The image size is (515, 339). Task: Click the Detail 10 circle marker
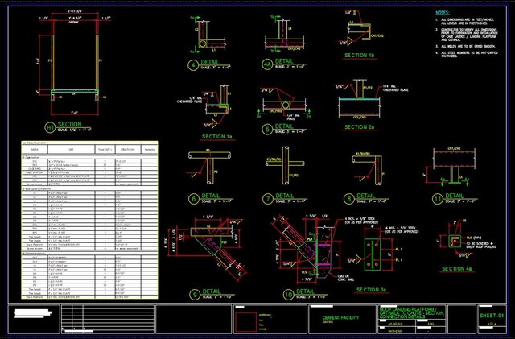click(278, 292)
